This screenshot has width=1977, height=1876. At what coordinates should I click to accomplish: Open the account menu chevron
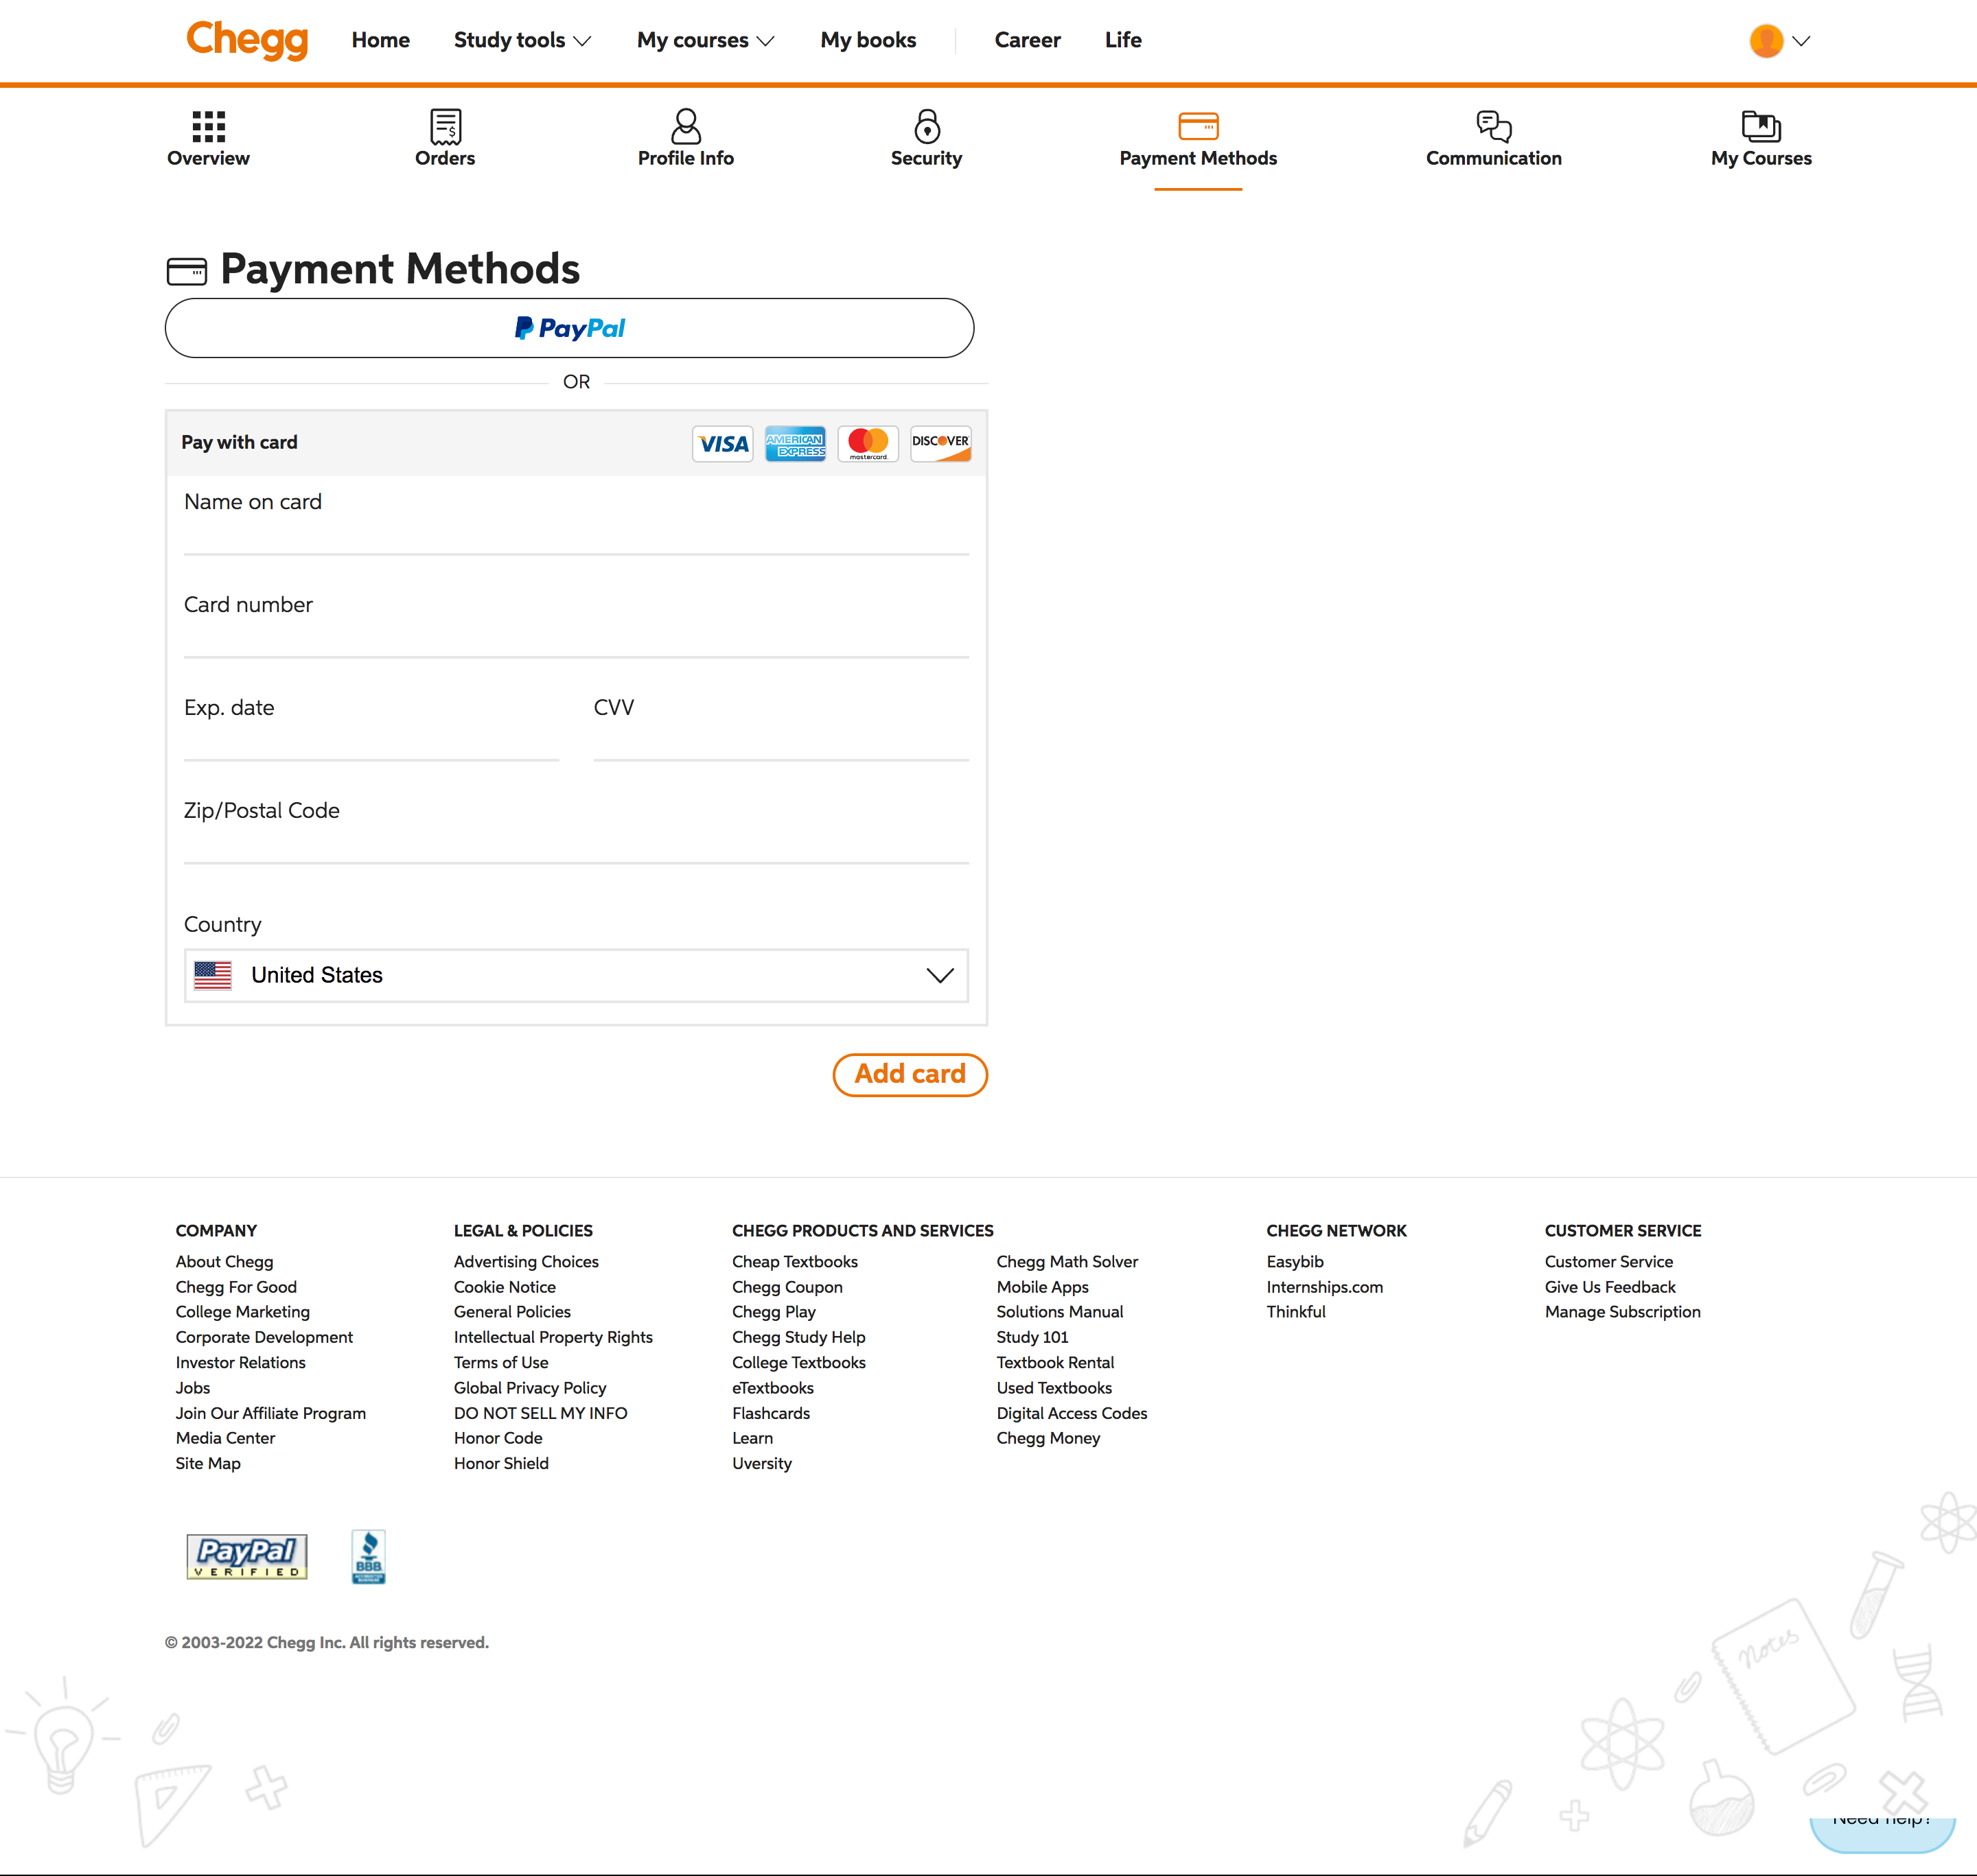coord(1801,41)
